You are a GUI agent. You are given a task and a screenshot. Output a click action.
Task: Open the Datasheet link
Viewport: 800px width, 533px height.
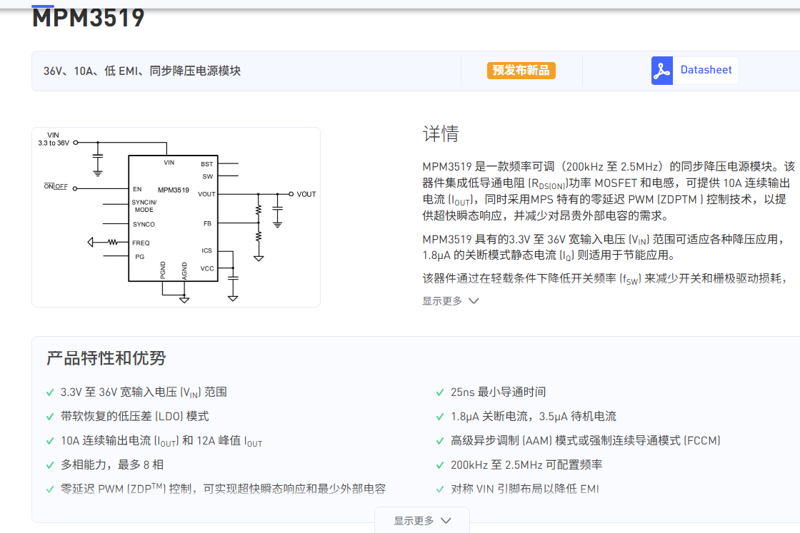pos(706,70)
